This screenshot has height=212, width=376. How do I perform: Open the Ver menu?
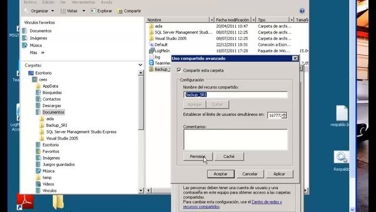click(63, 2)
